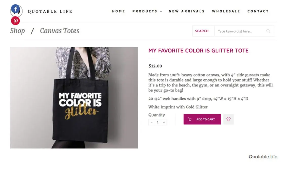The height and width of the screenshot is (182, 304).
Task: Decrease quantity with the minus control
Action: [x=151, y=122]
